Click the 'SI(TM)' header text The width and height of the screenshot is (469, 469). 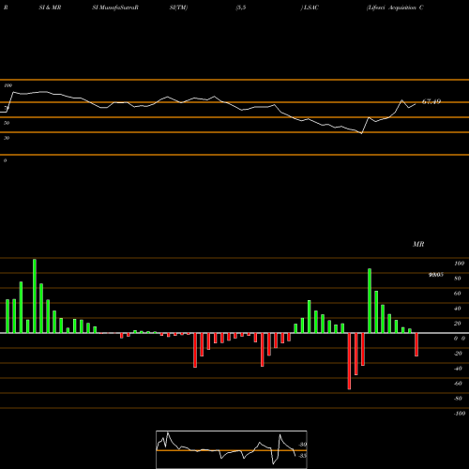178,8
